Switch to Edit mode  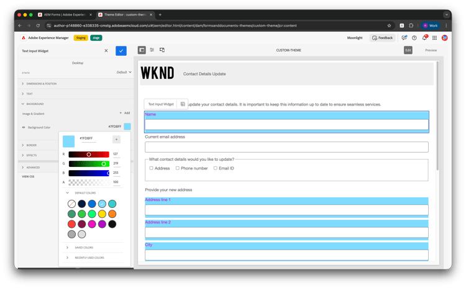click(408, 50)
